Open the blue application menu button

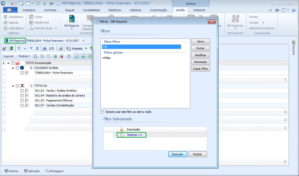(x=10, y=10)
